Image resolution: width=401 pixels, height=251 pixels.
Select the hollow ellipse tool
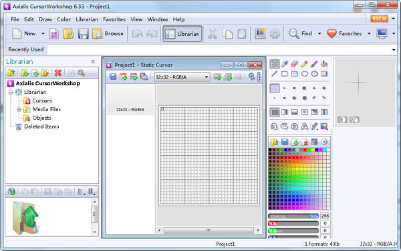click(304, 74)
